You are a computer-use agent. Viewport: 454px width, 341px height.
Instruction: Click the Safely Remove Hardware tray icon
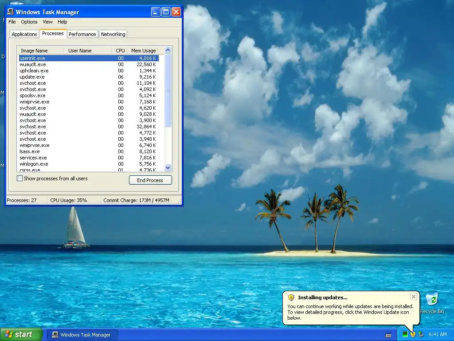pyautogui.click(x=421, y=335)
